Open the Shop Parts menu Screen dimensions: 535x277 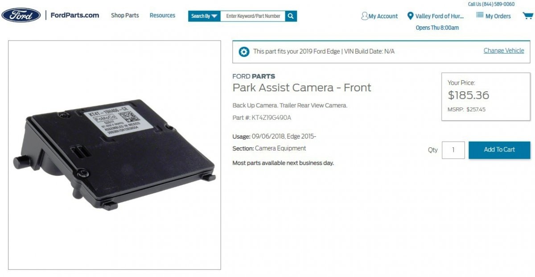click(125, 15)
